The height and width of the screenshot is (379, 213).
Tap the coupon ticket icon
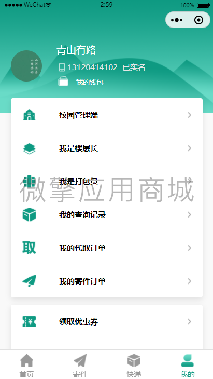click(x=29, y=321)
